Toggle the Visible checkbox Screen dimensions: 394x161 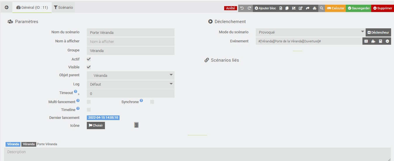pos(89,67)
